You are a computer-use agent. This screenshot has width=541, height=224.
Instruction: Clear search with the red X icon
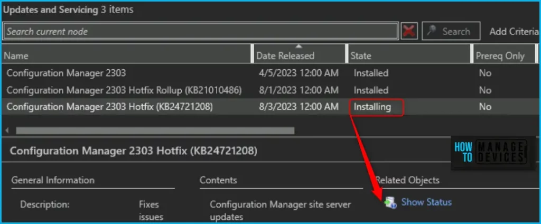click(409, 31)
